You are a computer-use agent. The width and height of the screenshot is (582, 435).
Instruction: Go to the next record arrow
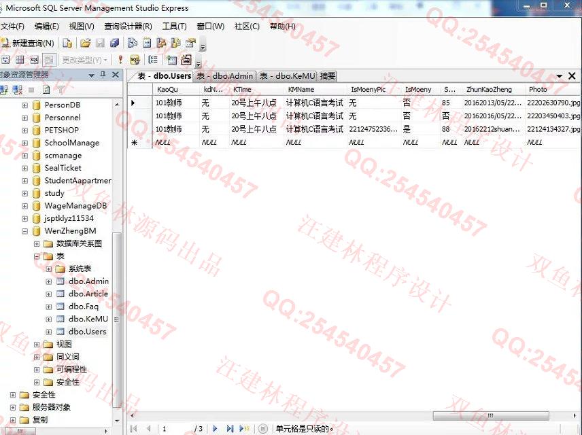215,429
